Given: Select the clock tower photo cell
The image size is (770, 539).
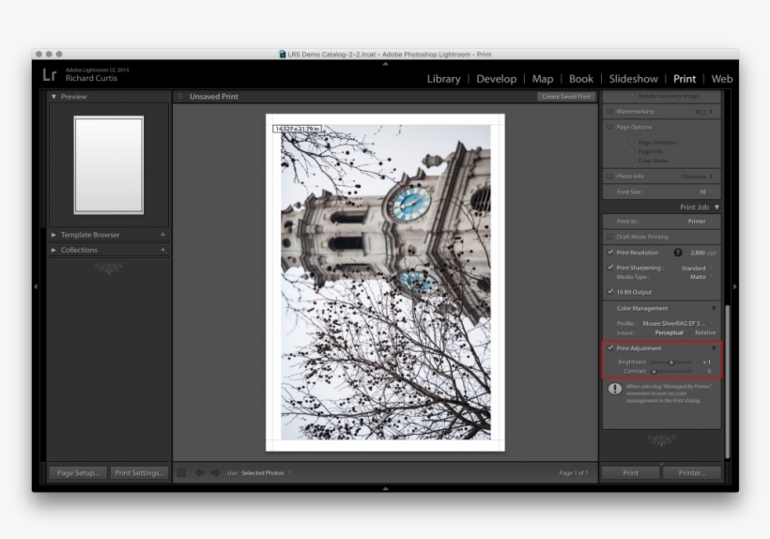Looking at the screenshot, I should 386,282.
